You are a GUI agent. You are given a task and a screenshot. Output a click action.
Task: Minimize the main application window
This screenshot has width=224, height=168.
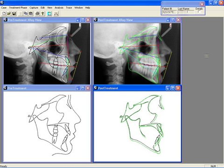point(211,3)
